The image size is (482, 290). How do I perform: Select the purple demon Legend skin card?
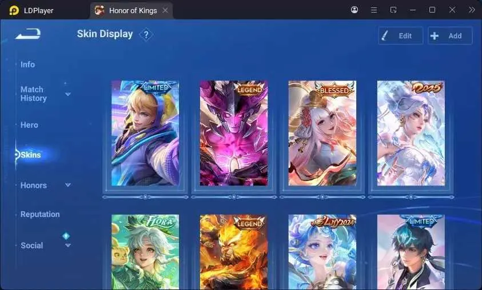[234, 133]
